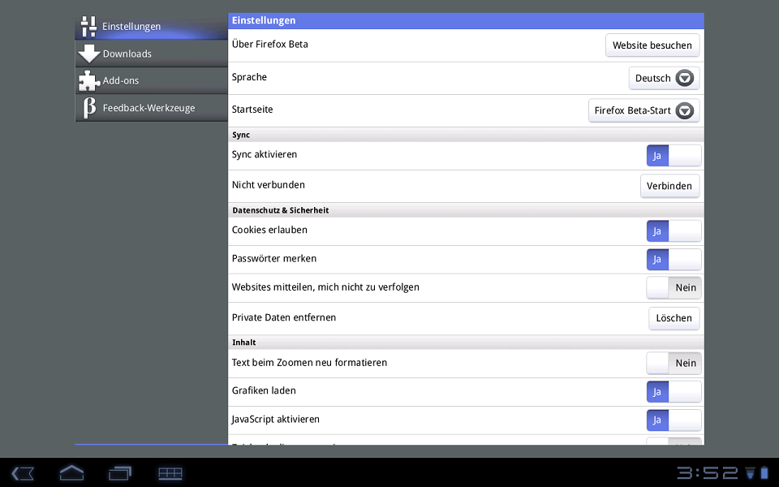Screen dimensions: 779x487
Task: Toggle Text beim Zoomen neu formatieren
Action: pyautogui.click(x=674, y=364)
